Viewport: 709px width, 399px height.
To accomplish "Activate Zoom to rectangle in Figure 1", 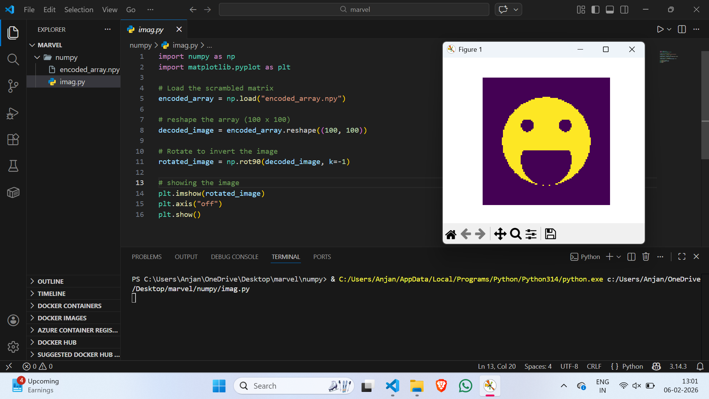I will click(x=515, y=234).
